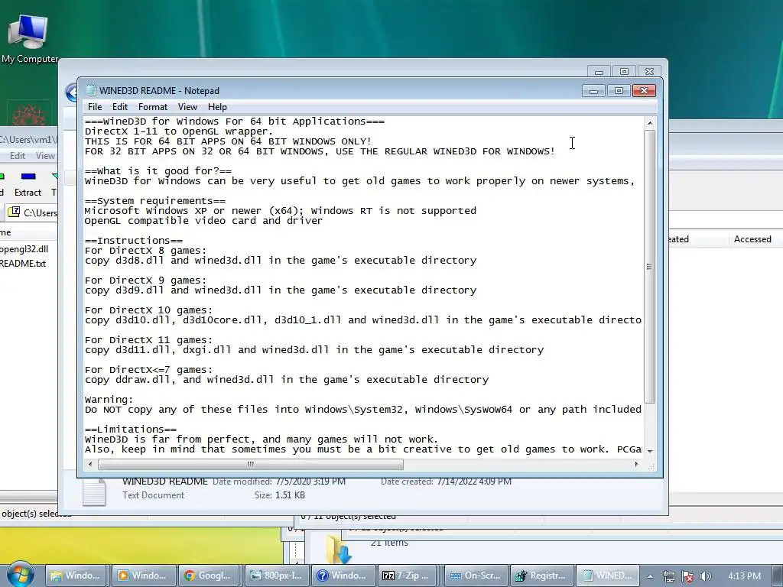Viewport: 783px width, 587px height.
Task: Open the File menu in Notepad
Action: pos(94,107)
